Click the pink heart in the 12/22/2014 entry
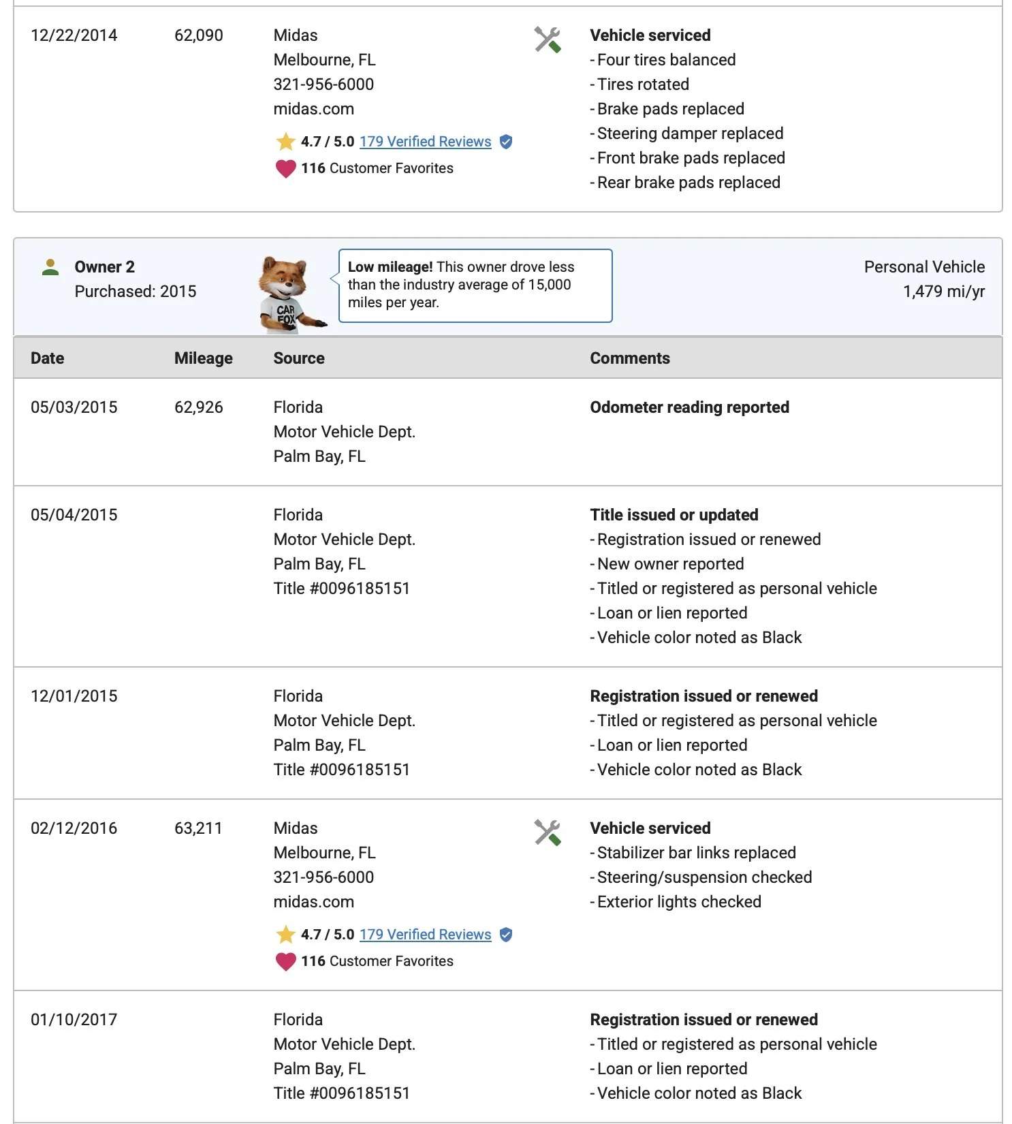This screenshot has height=1124, width=1012. click(285, 168)
